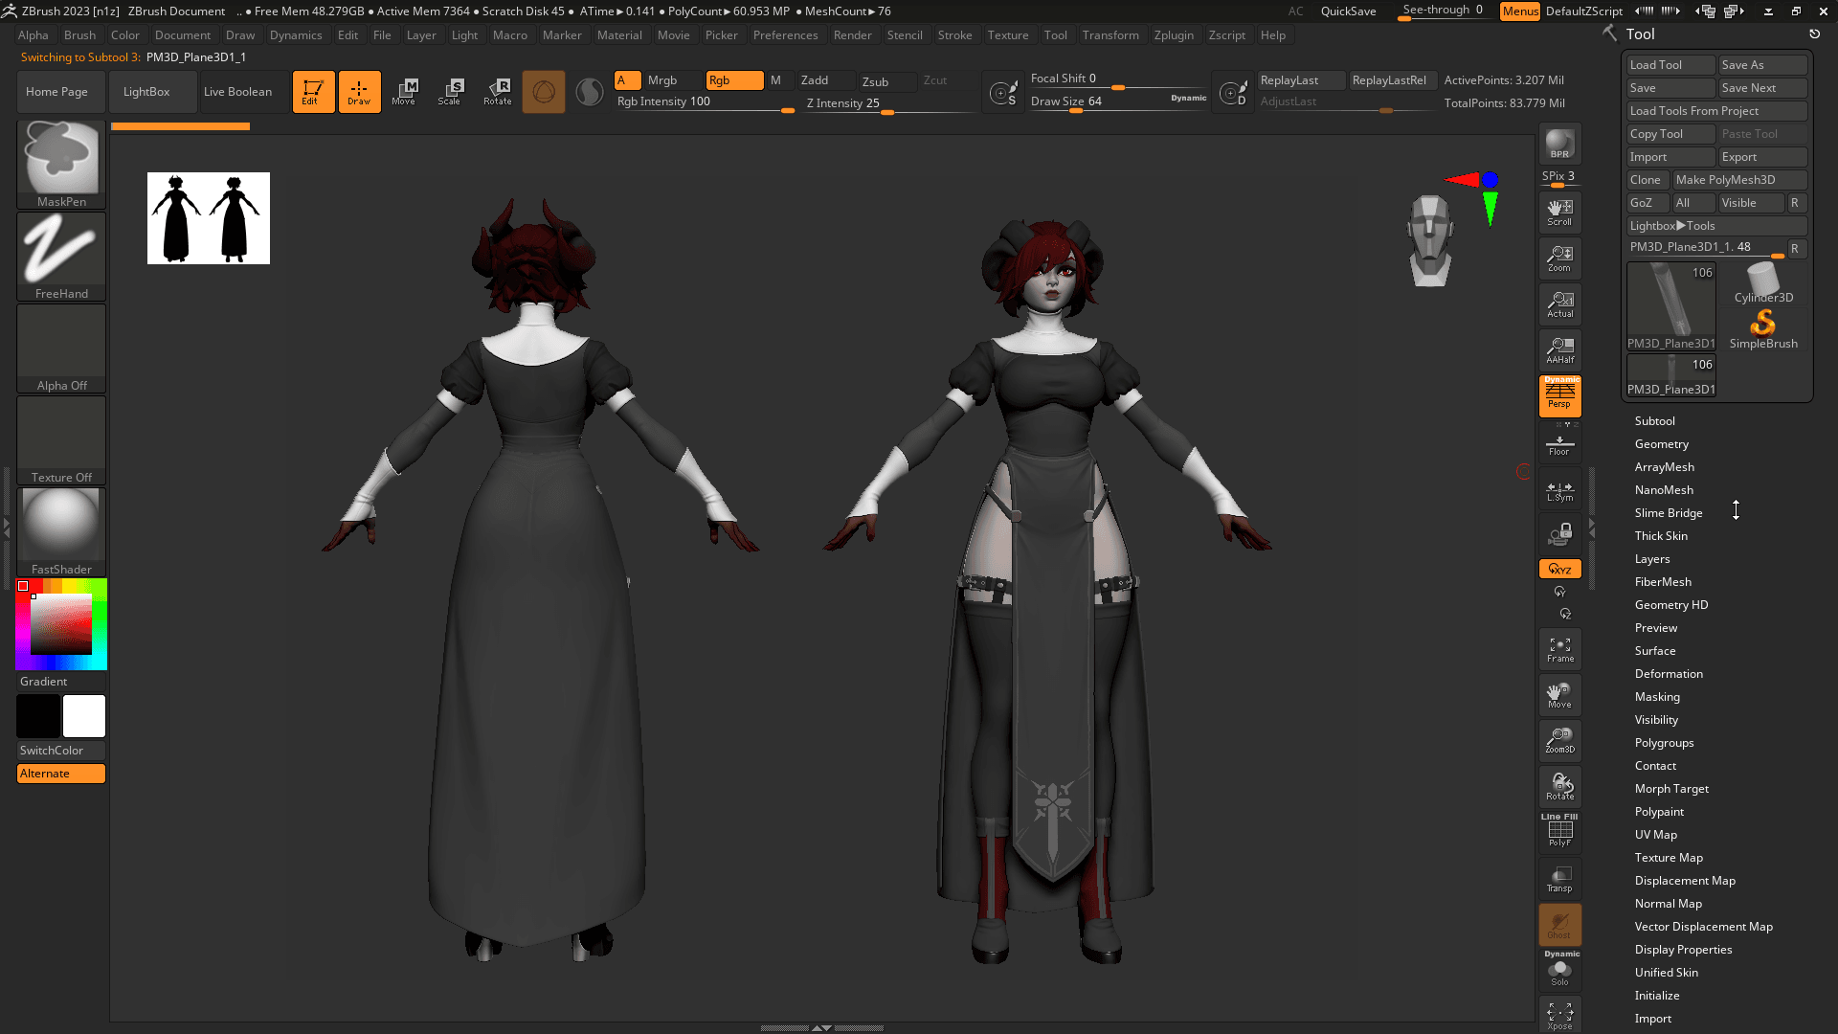Click the AAHalf zoom icon
Image resolution: width=1838 pixels, height=1034 pixels.
click(1559, 350)
